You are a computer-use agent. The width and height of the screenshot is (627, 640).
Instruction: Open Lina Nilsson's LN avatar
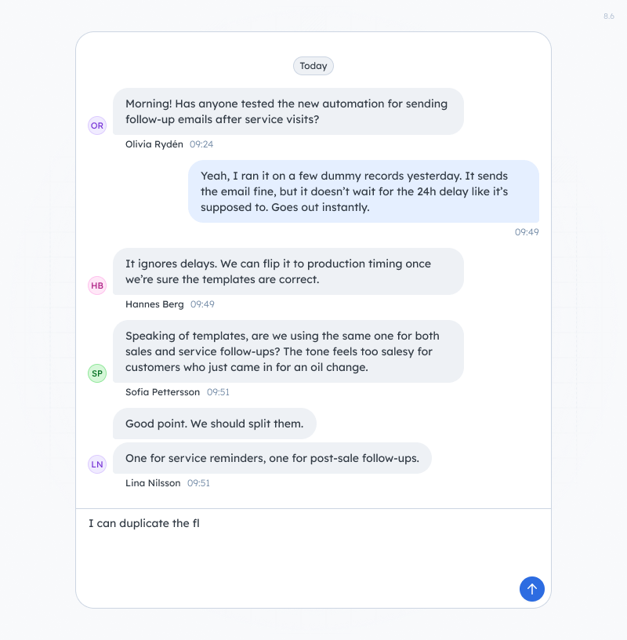pyautogui.click(x=96, y=464)
